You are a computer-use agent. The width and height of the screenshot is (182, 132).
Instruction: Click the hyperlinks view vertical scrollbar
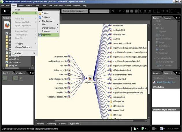[149, 67]
